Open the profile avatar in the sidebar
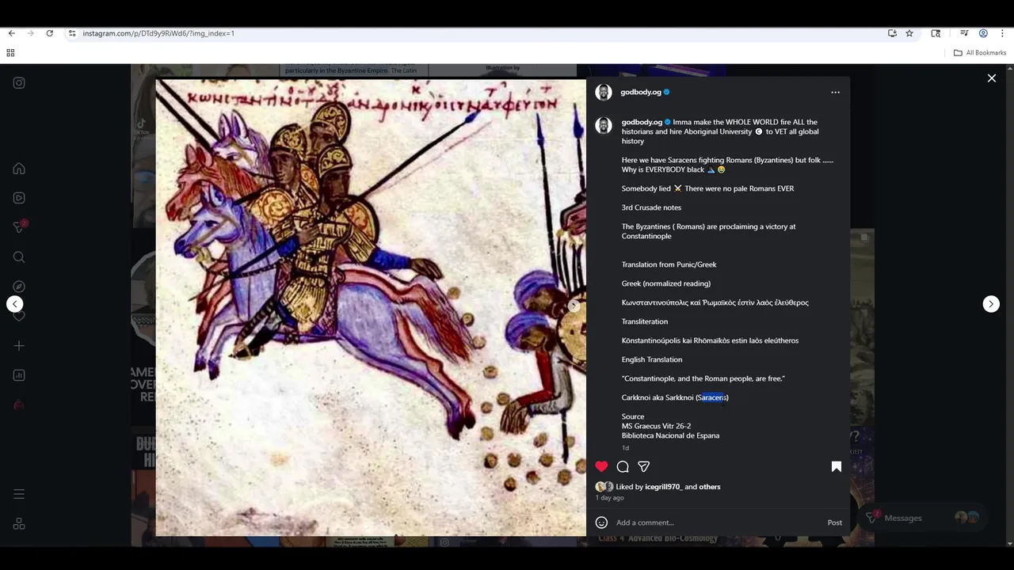The image size is (1014, 570). [x=19, y=405]
